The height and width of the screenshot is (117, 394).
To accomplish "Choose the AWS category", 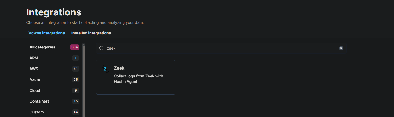I will click(34, 69).
